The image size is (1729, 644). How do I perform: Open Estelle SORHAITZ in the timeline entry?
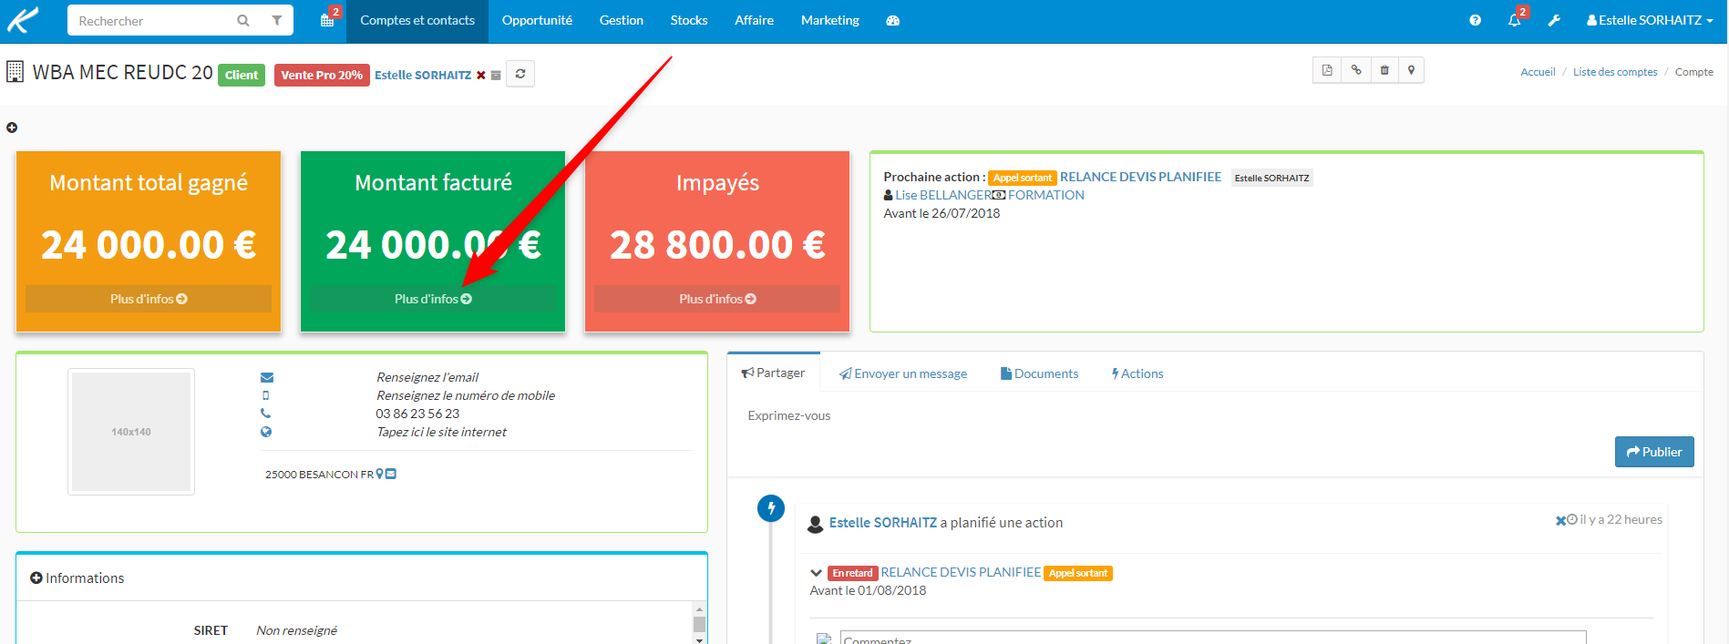pos(883,523)
